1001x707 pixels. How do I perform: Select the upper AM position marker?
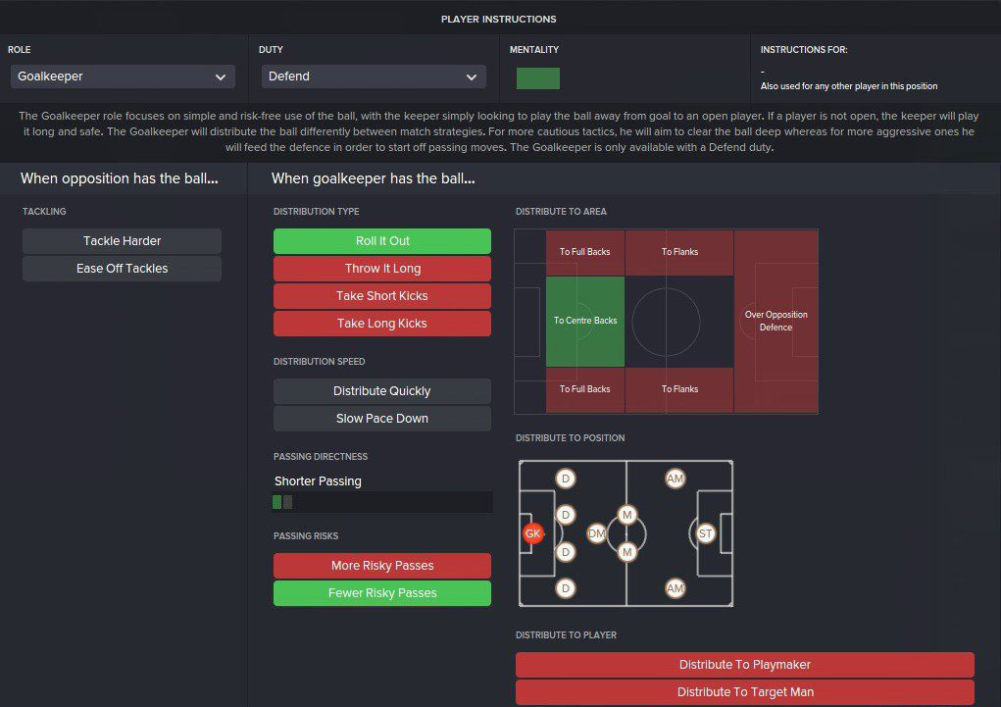pyautogui.click(x=675, y=479)
